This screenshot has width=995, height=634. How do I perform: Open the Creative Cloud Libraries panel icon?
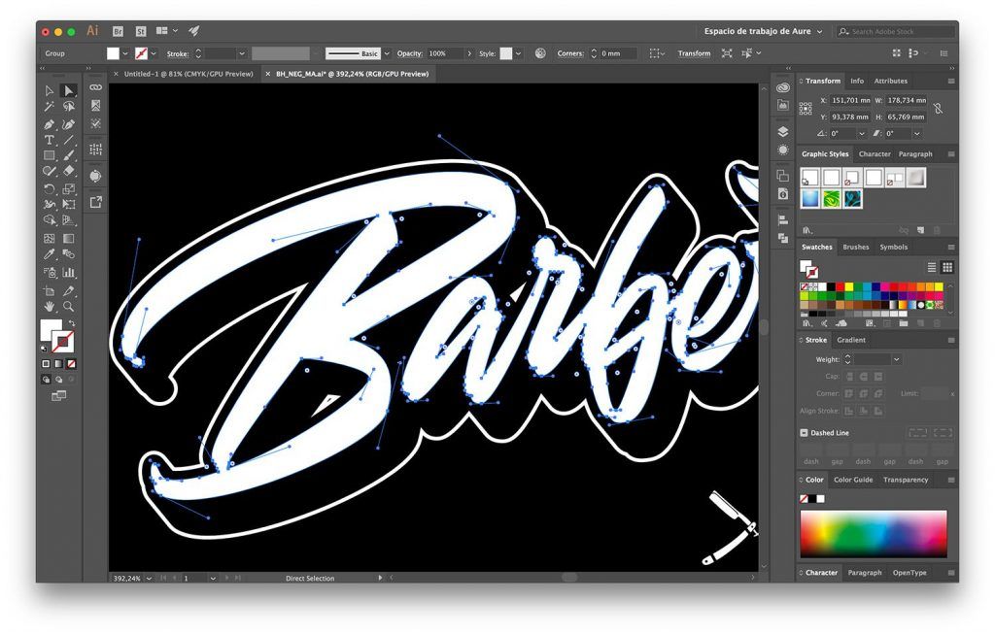[783, 88]
